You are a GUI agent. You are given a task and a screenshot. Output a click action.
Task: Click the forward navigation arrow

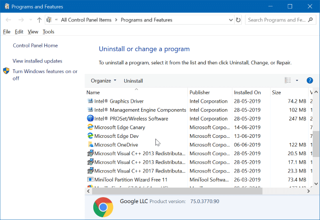pyautogui.click(x=21, y=20)
